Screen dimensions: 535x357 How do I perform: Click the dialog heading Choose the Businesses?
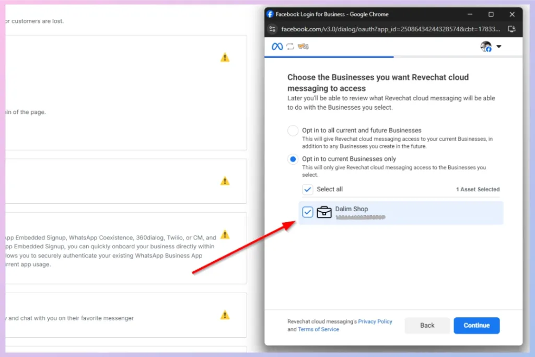click(378, 83)
